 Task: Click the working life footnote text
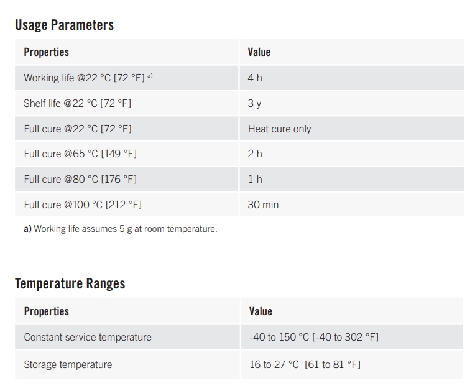point(121,229)
